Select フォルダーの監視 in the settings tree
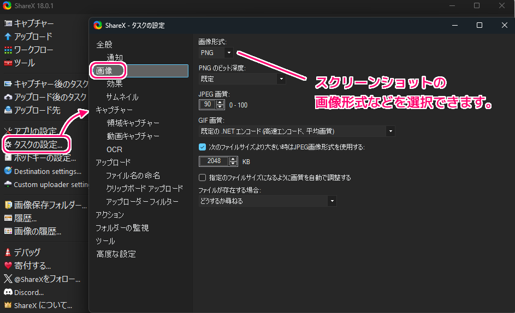 [x=122, y=228]
